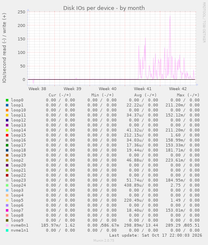Click the 'Munin 2.0.75' footer text
The image size is (208, 245).
pyautogui.click(x=104, y=240)
